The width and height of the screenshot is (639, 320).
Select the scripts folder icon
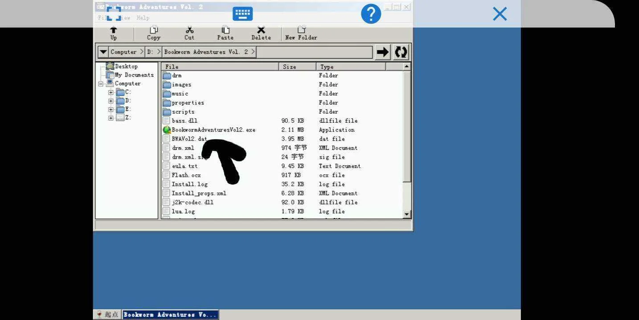pyautogui.click(x=167, y=112)
